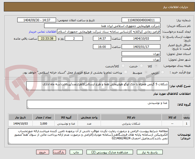Click the کد کالا column header
Image resolution: width=195 pixels, height=159 pixels.
(x=172, y=117)
